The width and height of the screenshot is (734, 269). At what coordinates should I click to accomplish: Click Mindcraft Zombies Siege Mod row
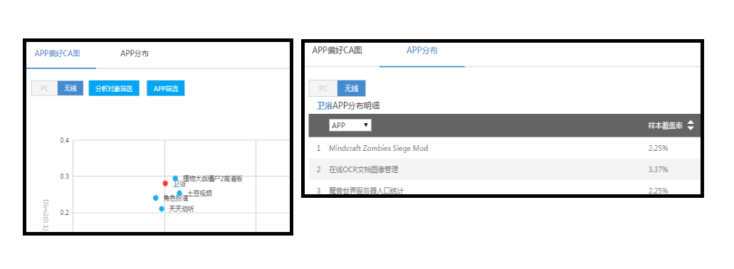click(x=505, y=148)
